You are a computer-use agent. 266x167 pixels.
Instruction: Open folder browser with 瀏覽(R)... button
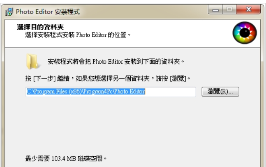point(220,92)
